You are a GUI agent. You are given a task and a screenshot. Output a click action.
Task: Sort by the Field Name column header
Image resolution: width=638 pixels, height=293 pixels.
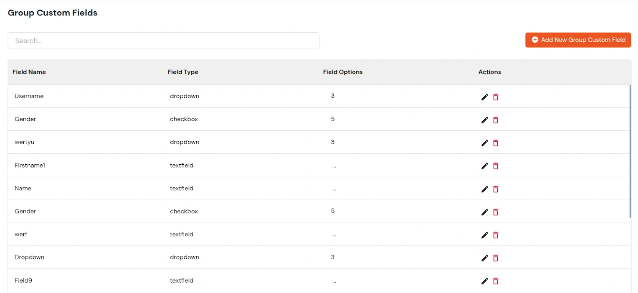[x=29, y=72]
